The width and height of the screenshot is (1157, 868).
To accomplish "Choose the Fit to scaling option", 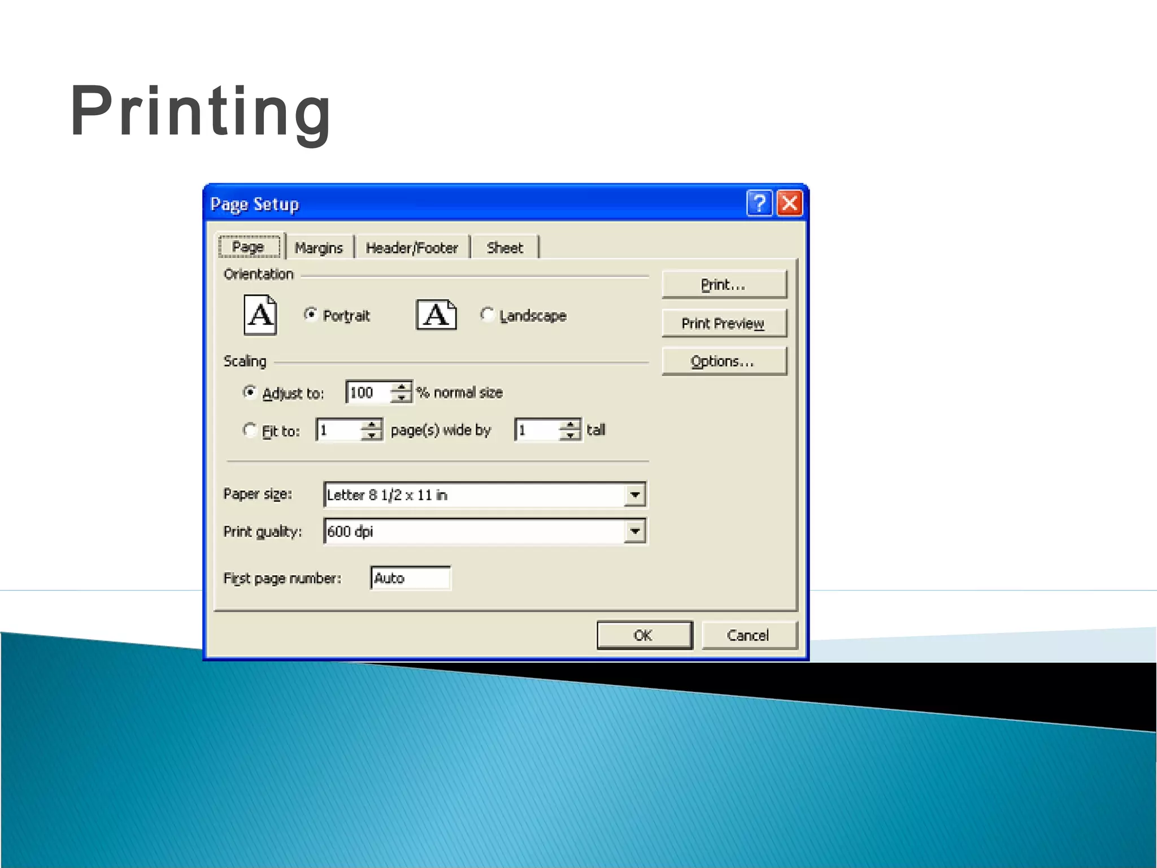I will click(249, 430).
